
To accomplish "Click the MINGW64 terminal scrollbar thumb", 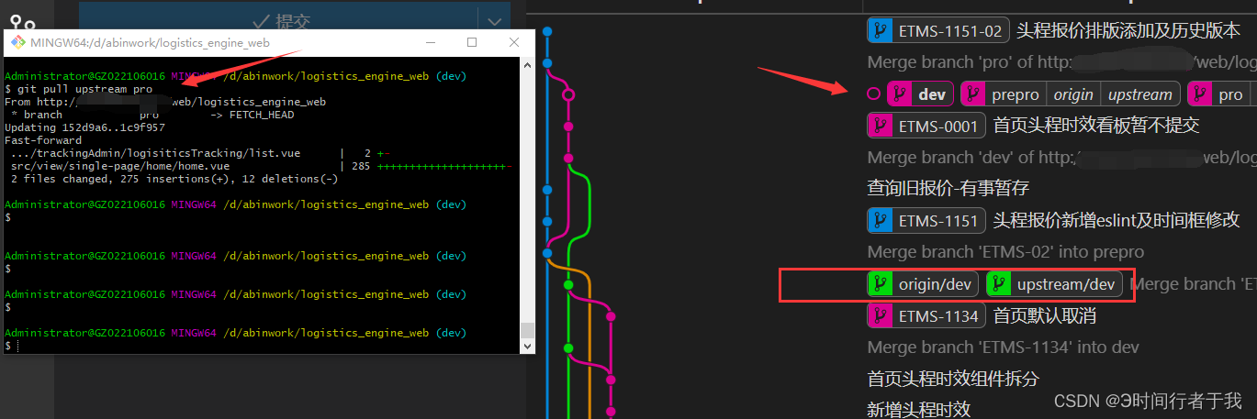I will click(527, 331).
